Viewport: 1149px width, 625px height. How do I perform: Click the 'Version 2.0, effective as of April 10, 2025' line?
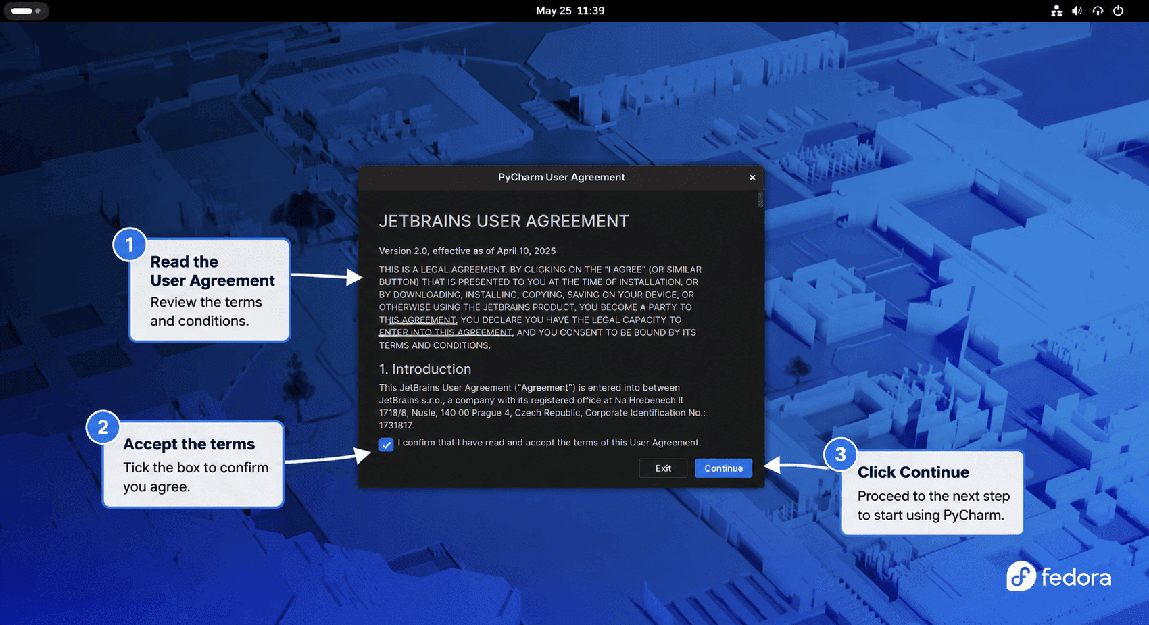[467, 251]
